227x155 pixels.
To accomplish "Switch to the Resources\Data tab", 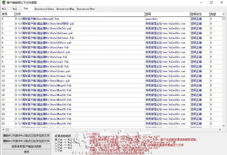I will [x=44, y=9].
